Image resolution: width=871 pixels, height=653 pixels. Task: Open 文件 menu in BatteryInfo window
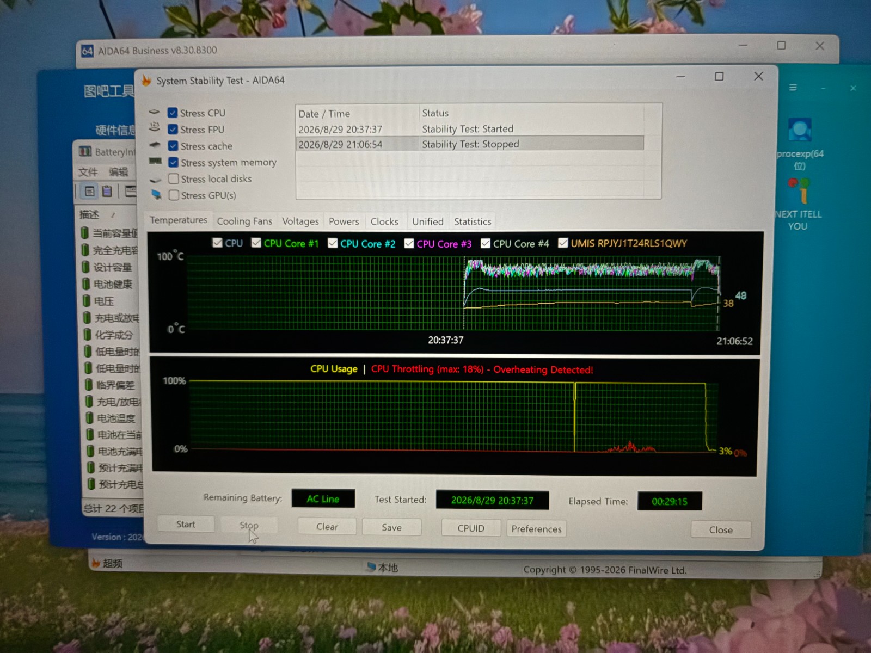(88, 172)
